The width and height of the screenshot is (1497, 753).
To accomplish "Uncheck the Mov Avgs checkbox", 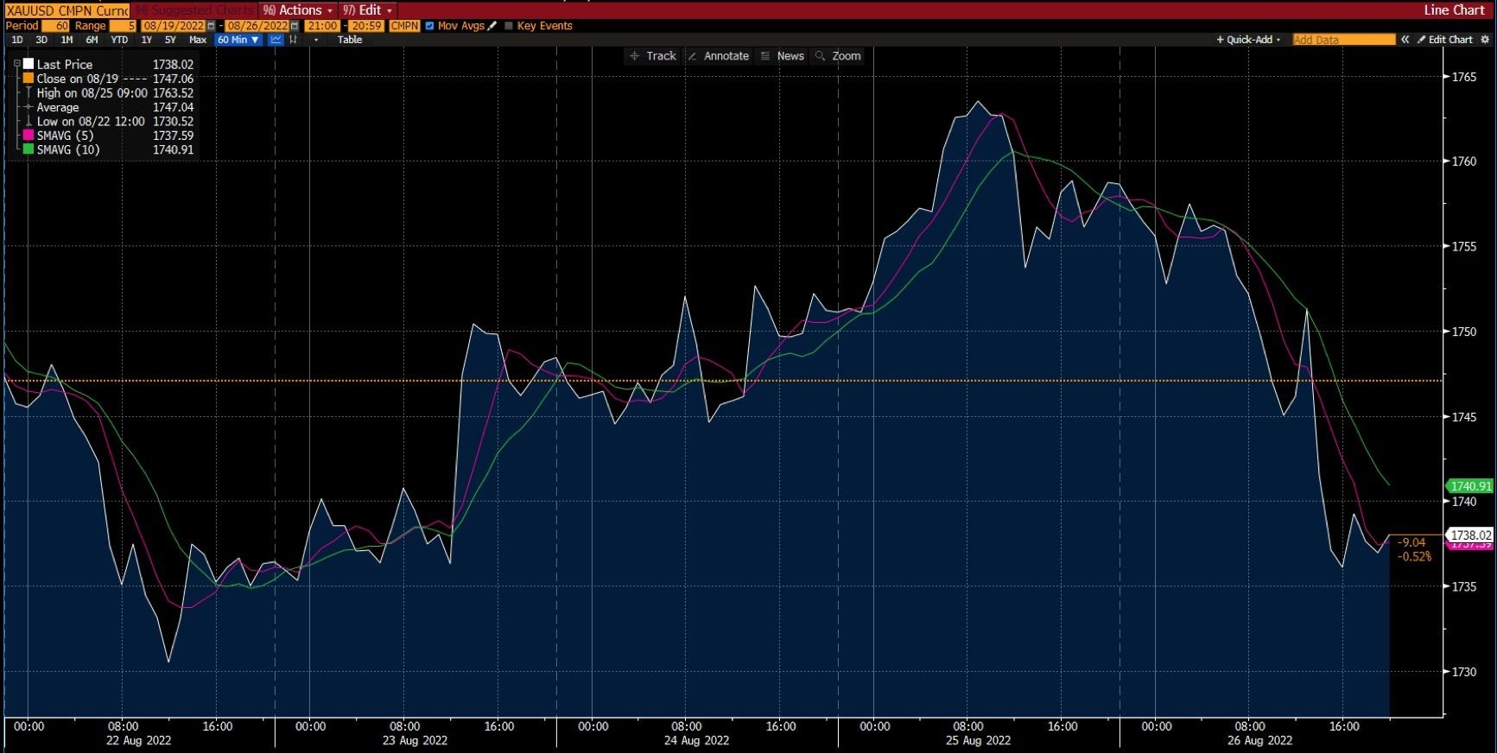I will 430,26.
